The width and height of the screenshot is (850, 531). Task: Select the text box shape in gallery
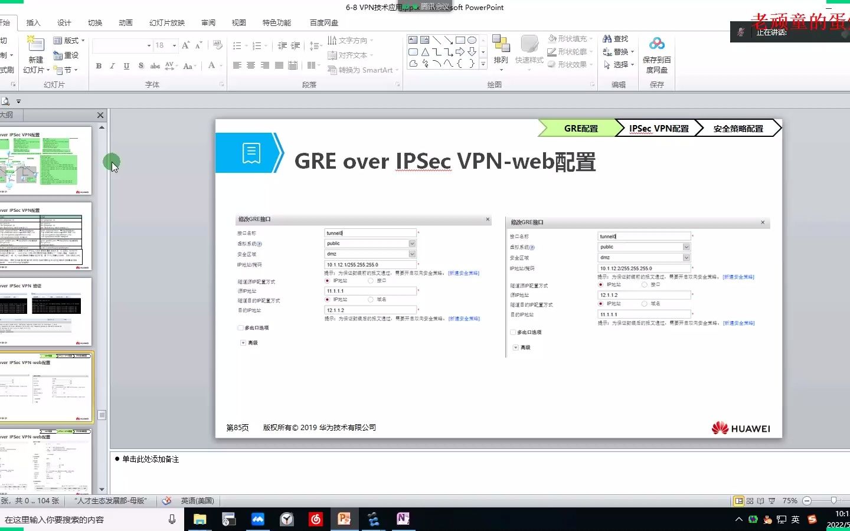click(413, 40)
